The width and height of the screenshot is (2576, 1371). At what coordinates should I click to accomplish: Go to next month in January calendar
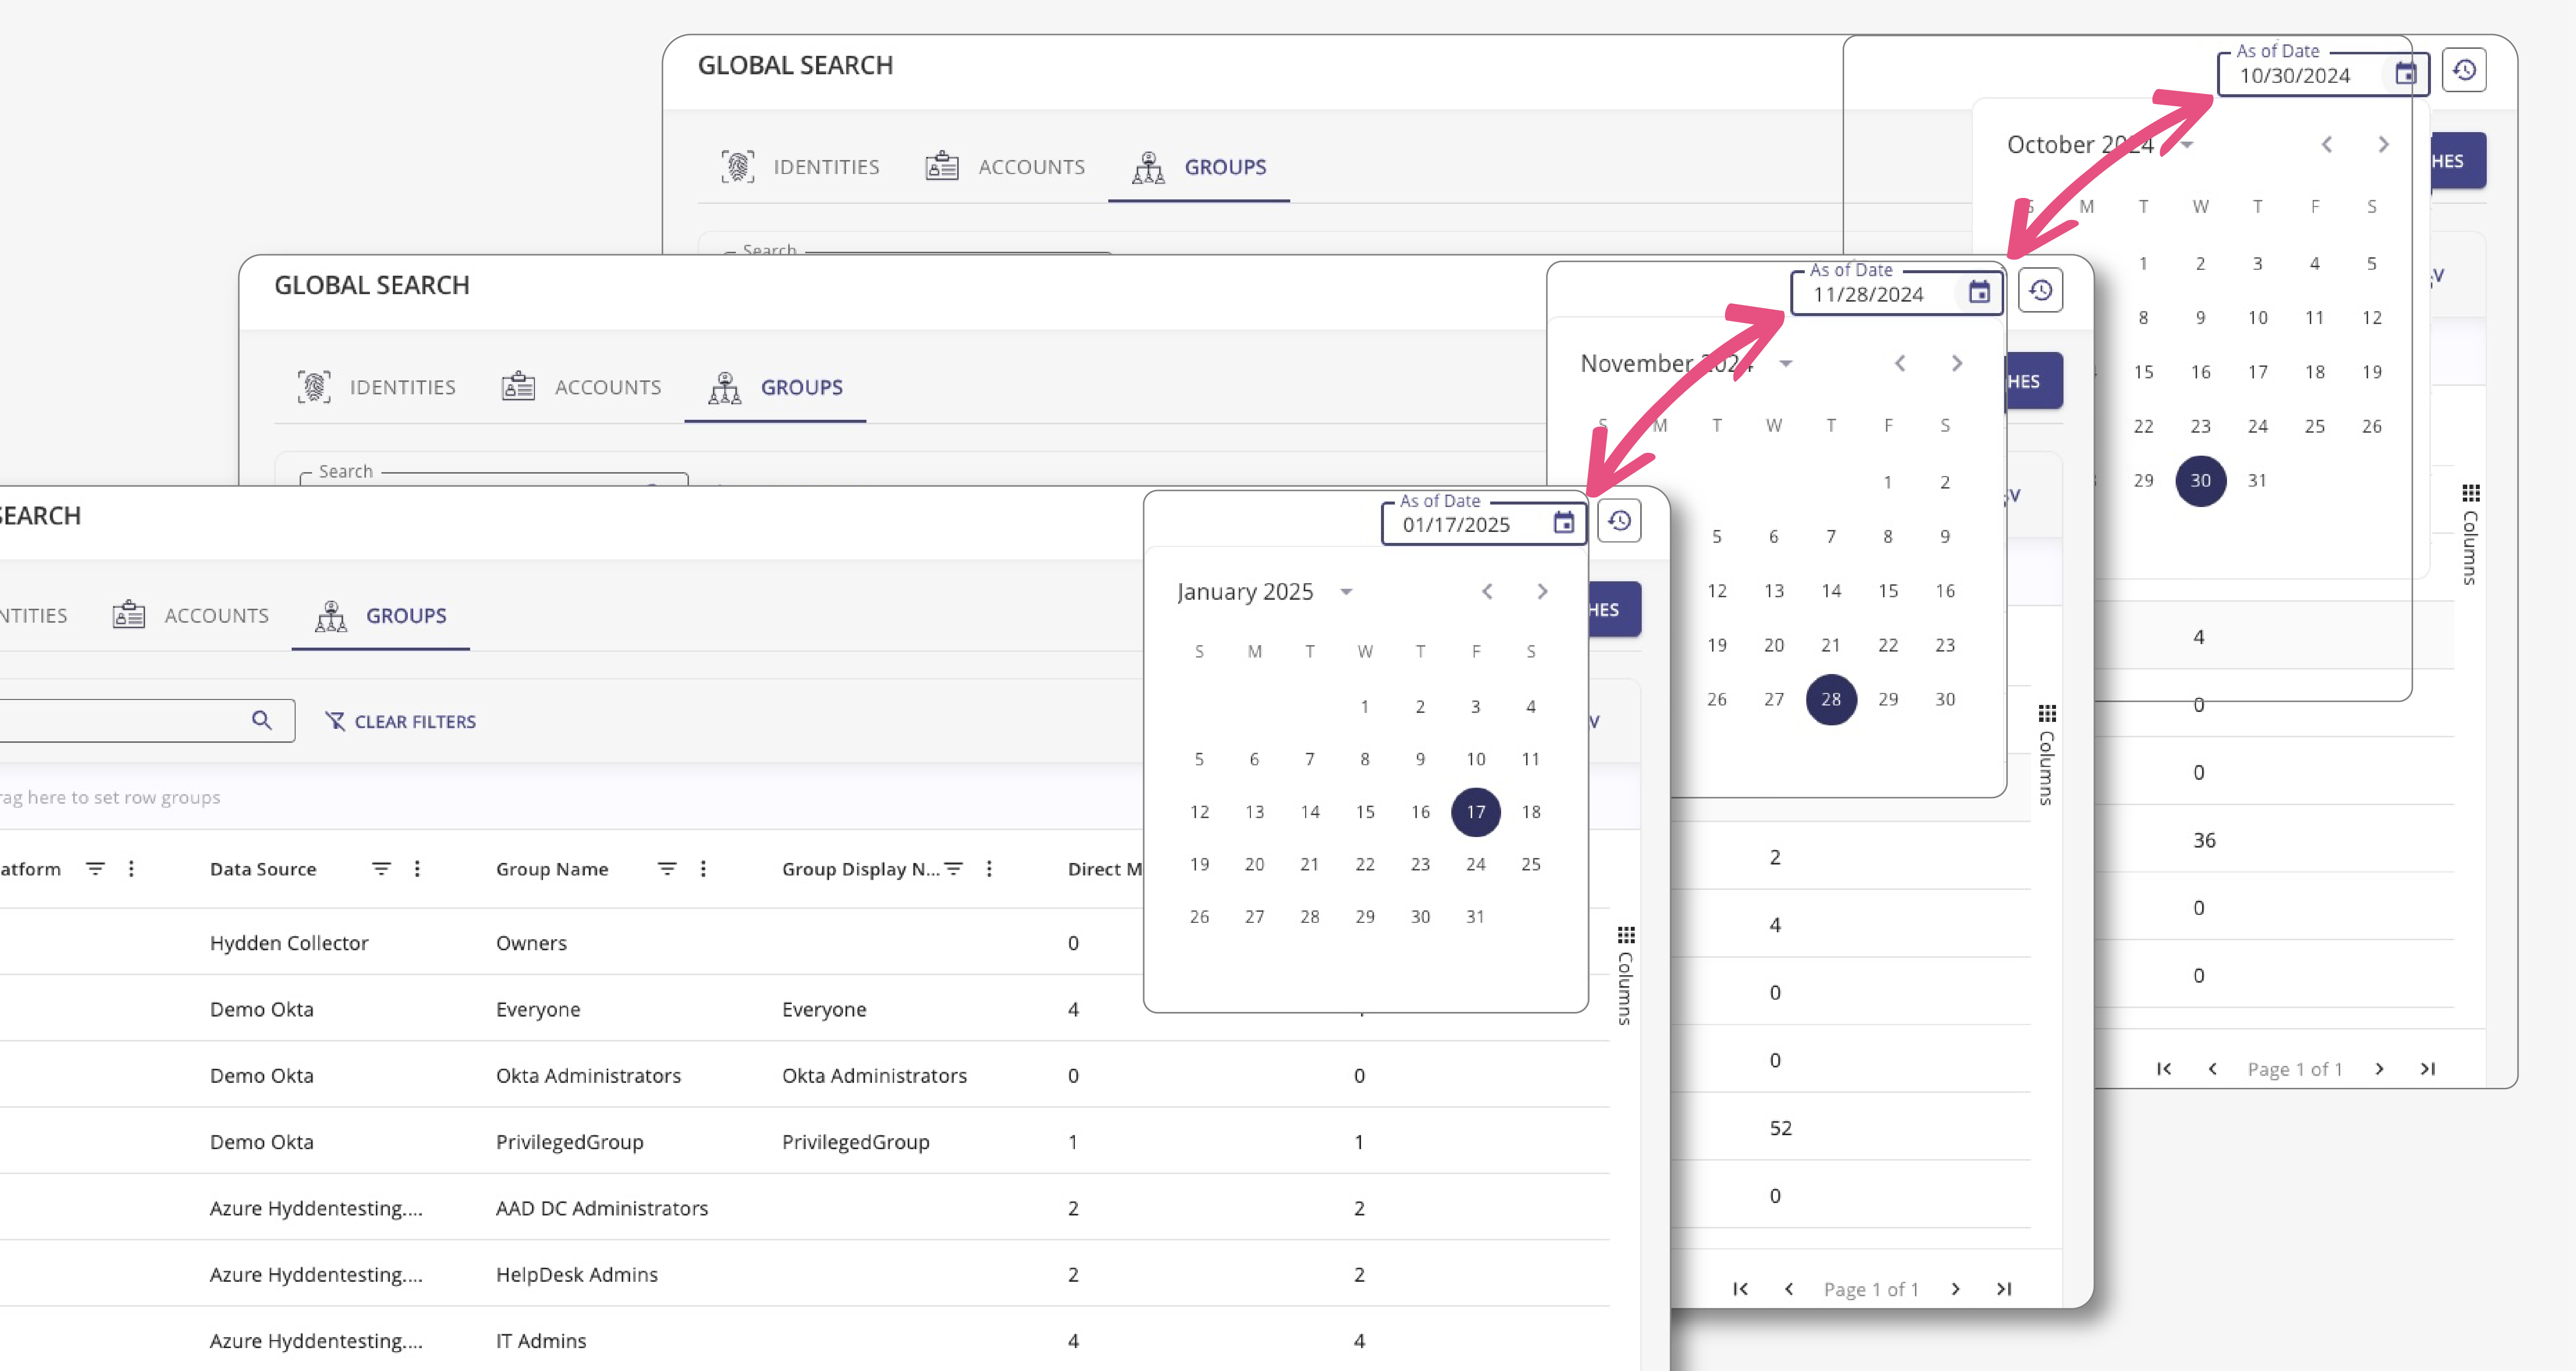[x=1542, y=592]
